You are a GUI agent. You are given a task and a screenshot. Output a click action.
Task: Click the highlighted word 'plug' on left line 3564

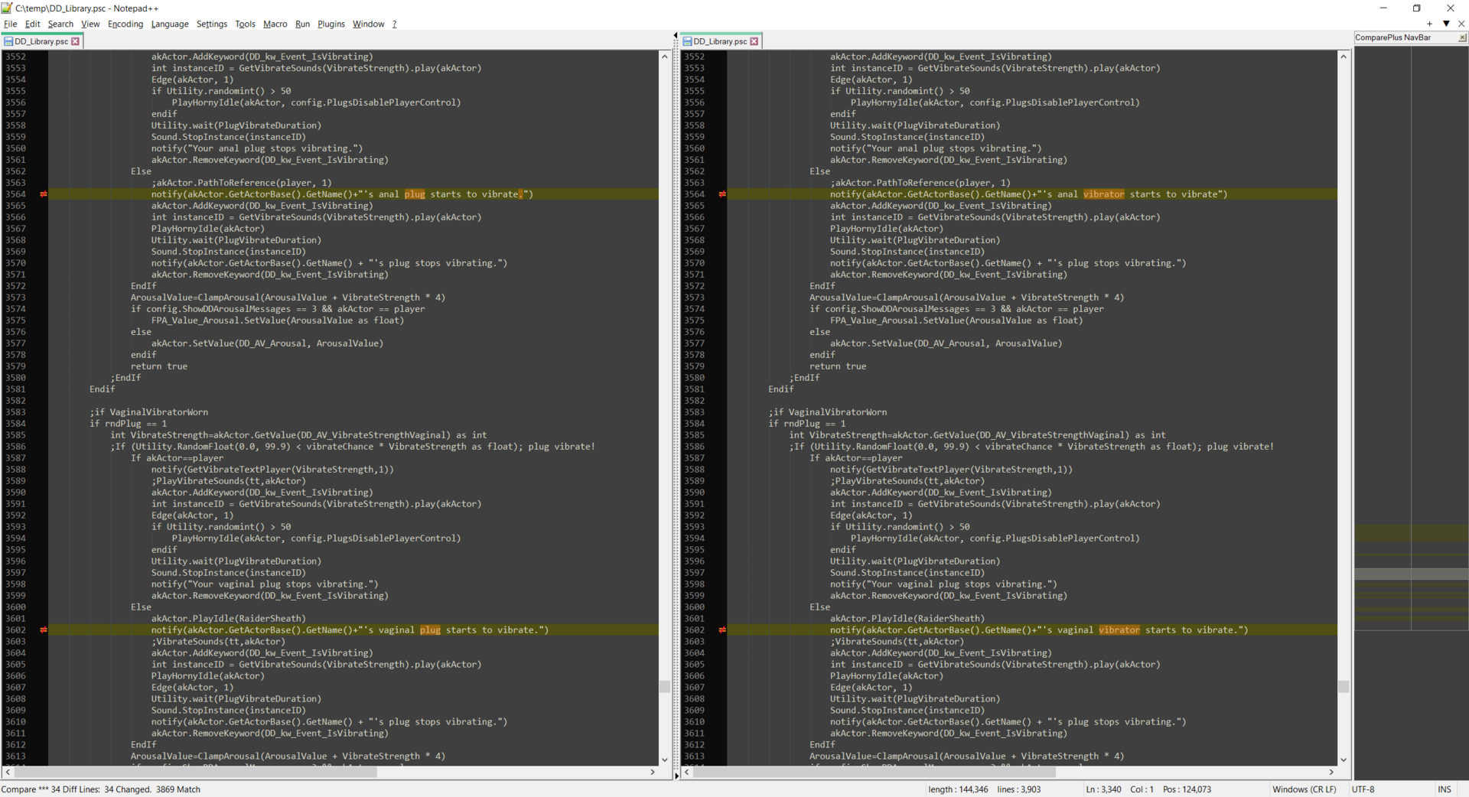[415, 194]
